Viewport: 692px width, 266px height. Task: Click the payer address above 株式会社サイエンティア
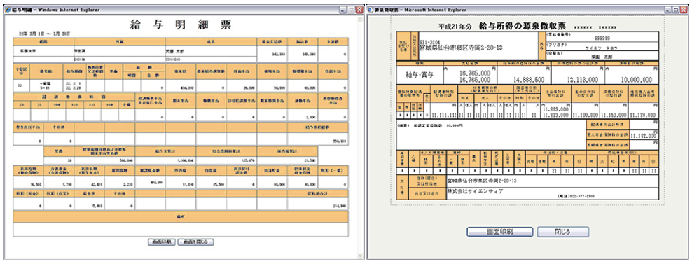click(x=482, y=181)
